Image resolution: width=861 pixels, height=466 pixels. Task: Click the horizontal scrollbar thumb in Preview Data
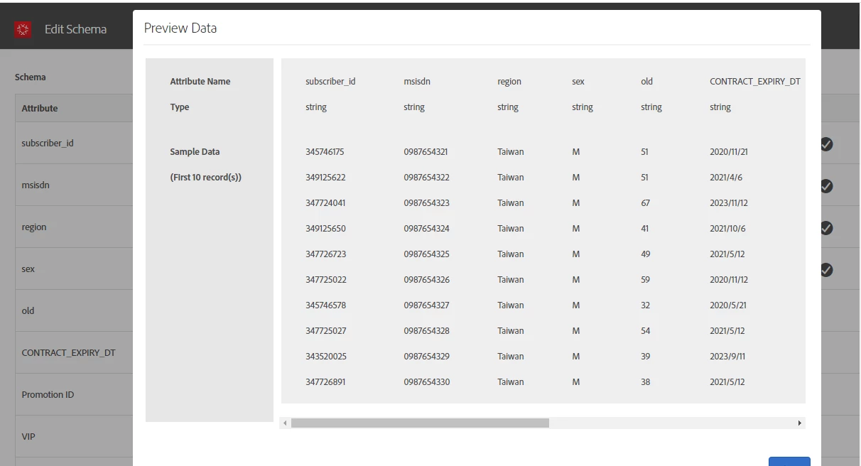pos(420,423)
